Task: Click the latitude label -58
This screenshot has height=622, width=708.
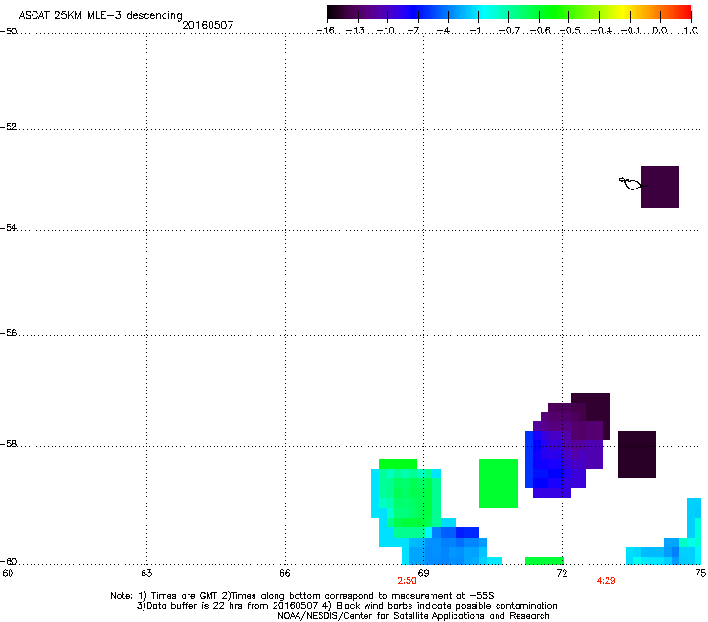Action: click(9, 444)
